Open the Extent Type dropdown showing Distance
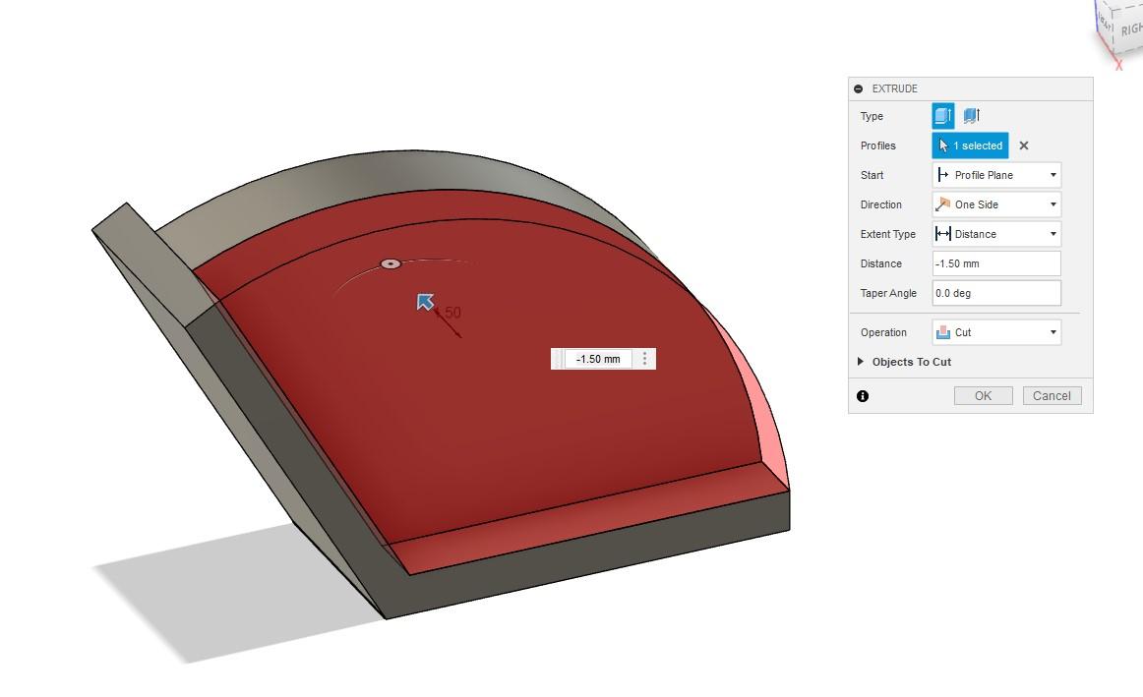The image size is (1143, 697). (996, 234)
